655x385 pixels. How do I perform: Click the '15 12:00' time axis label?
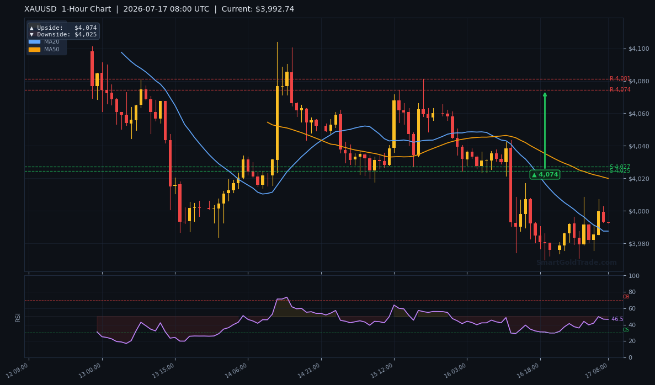(382, 371)
